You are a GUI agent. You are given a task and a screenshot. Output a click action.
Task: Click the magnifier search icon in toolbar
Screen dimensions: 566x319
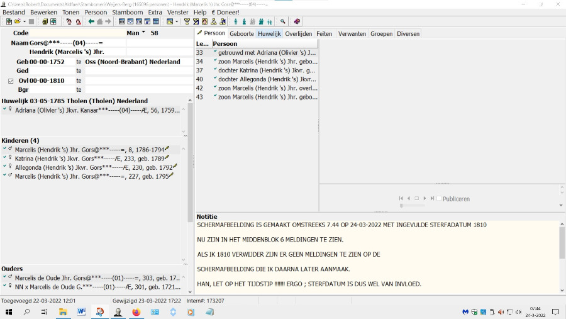coord(283,21)
